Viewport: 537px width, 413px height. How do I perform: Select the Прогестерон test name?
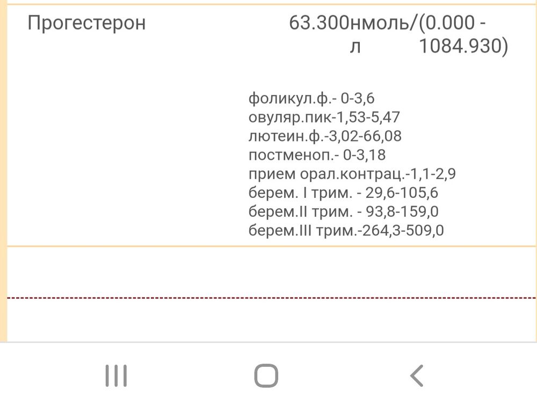pyautogui.click(x=86, y=23)
